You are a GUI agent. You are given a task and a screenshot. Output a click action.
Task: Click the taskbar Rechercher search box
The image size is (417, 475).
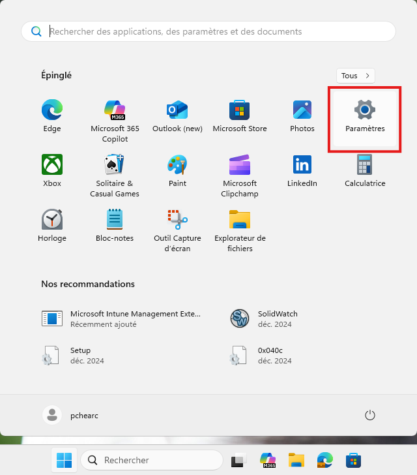point(152,460)
